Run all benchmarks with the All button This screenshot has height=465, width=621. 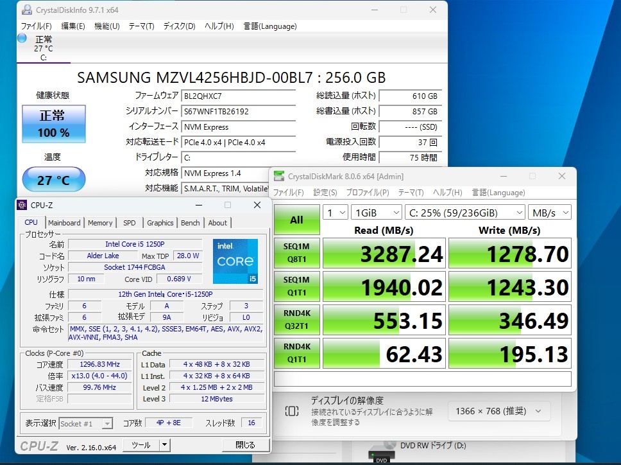(296, 220)
